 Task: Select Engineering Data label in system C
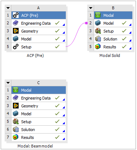[36, 98]
